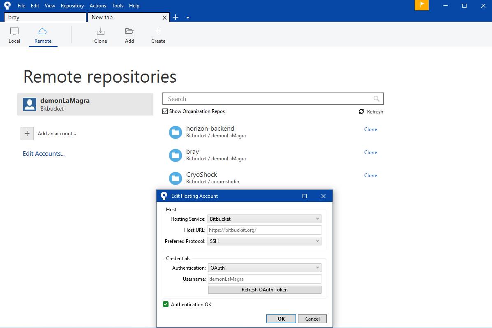The width and height of the screenshot is (492, 328).
Task: Open the Tools menu
Action: (x=118, y=6)
